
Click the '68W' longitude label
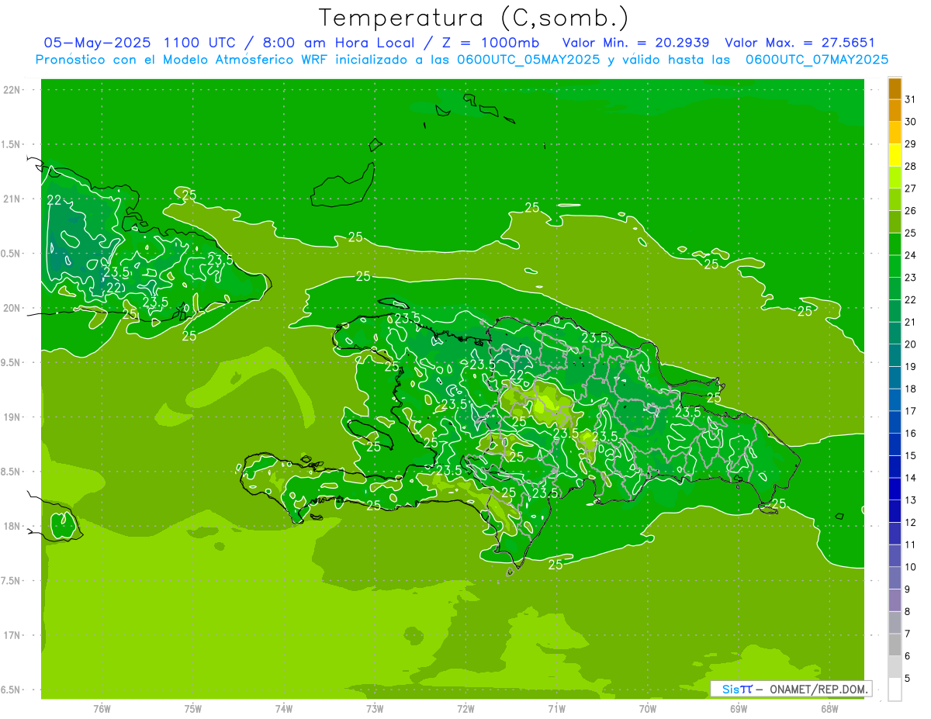(x=829, y=709)
